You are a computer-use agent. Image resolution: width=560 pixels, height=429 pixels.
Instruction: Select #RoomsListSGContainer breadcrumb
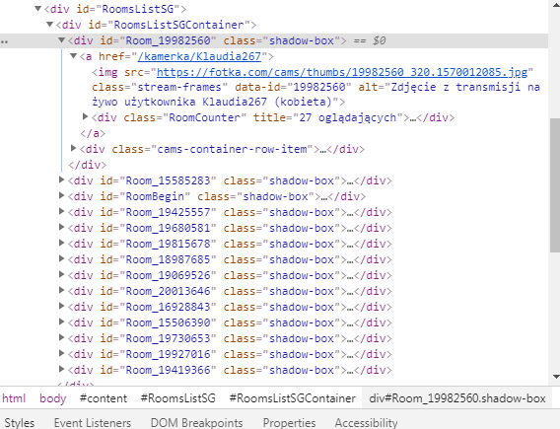coord(292,398)
